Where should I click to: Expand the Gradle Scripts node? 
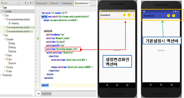pyautogui.click(x=1, y=75)
